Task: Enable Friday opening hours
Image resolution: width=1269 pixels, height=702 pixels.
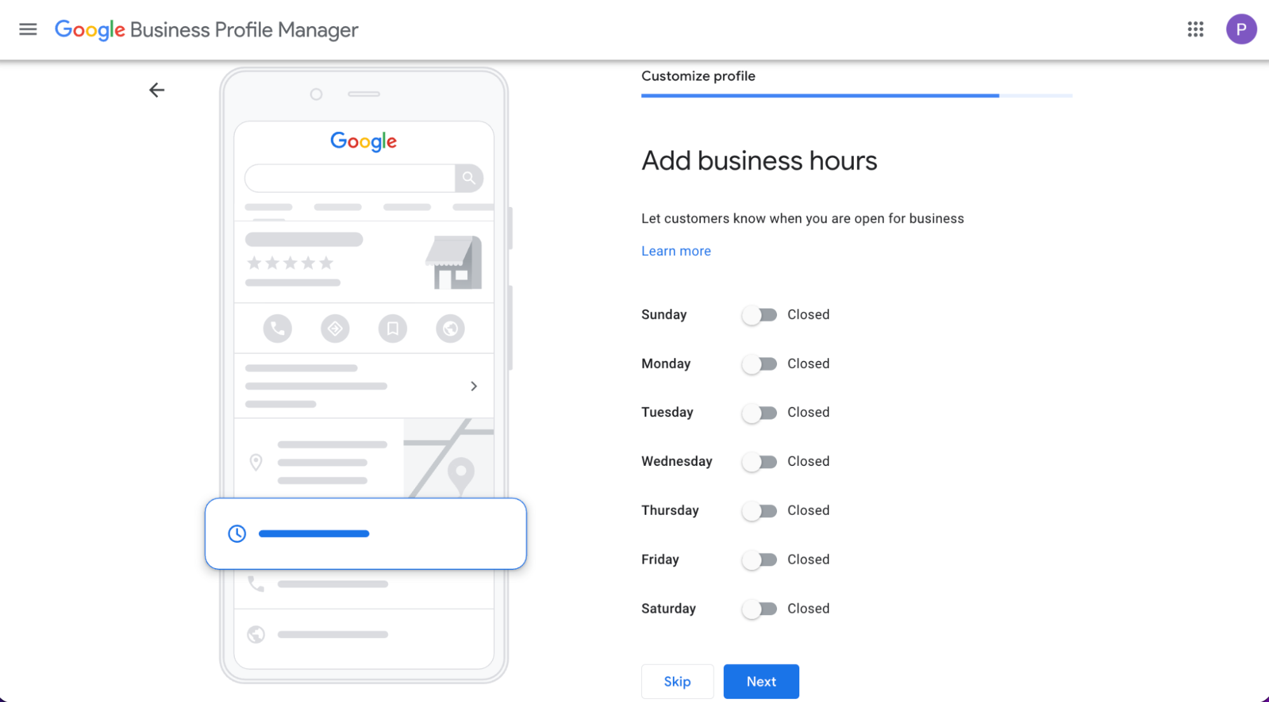Action: tap(759, 559)
